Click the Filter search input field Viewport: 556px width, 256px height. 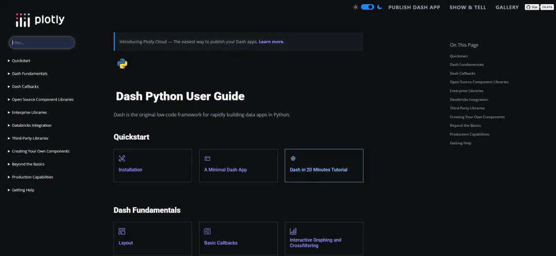coord(42,43)
